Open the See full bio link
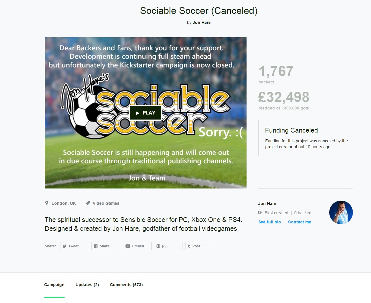 tap(269, 222)
